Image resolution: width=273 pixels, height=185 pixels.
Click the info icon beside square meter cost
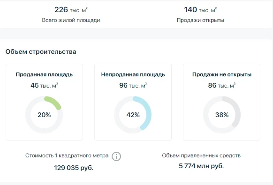click(116, 156)
